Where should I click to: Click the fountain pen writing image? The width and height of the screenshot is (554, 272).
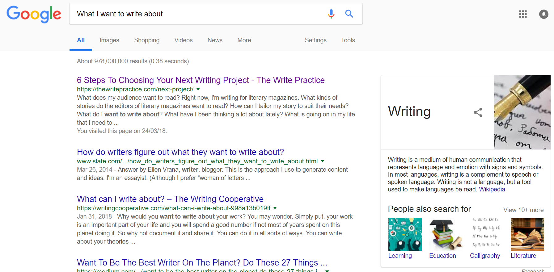coord(522,112)
